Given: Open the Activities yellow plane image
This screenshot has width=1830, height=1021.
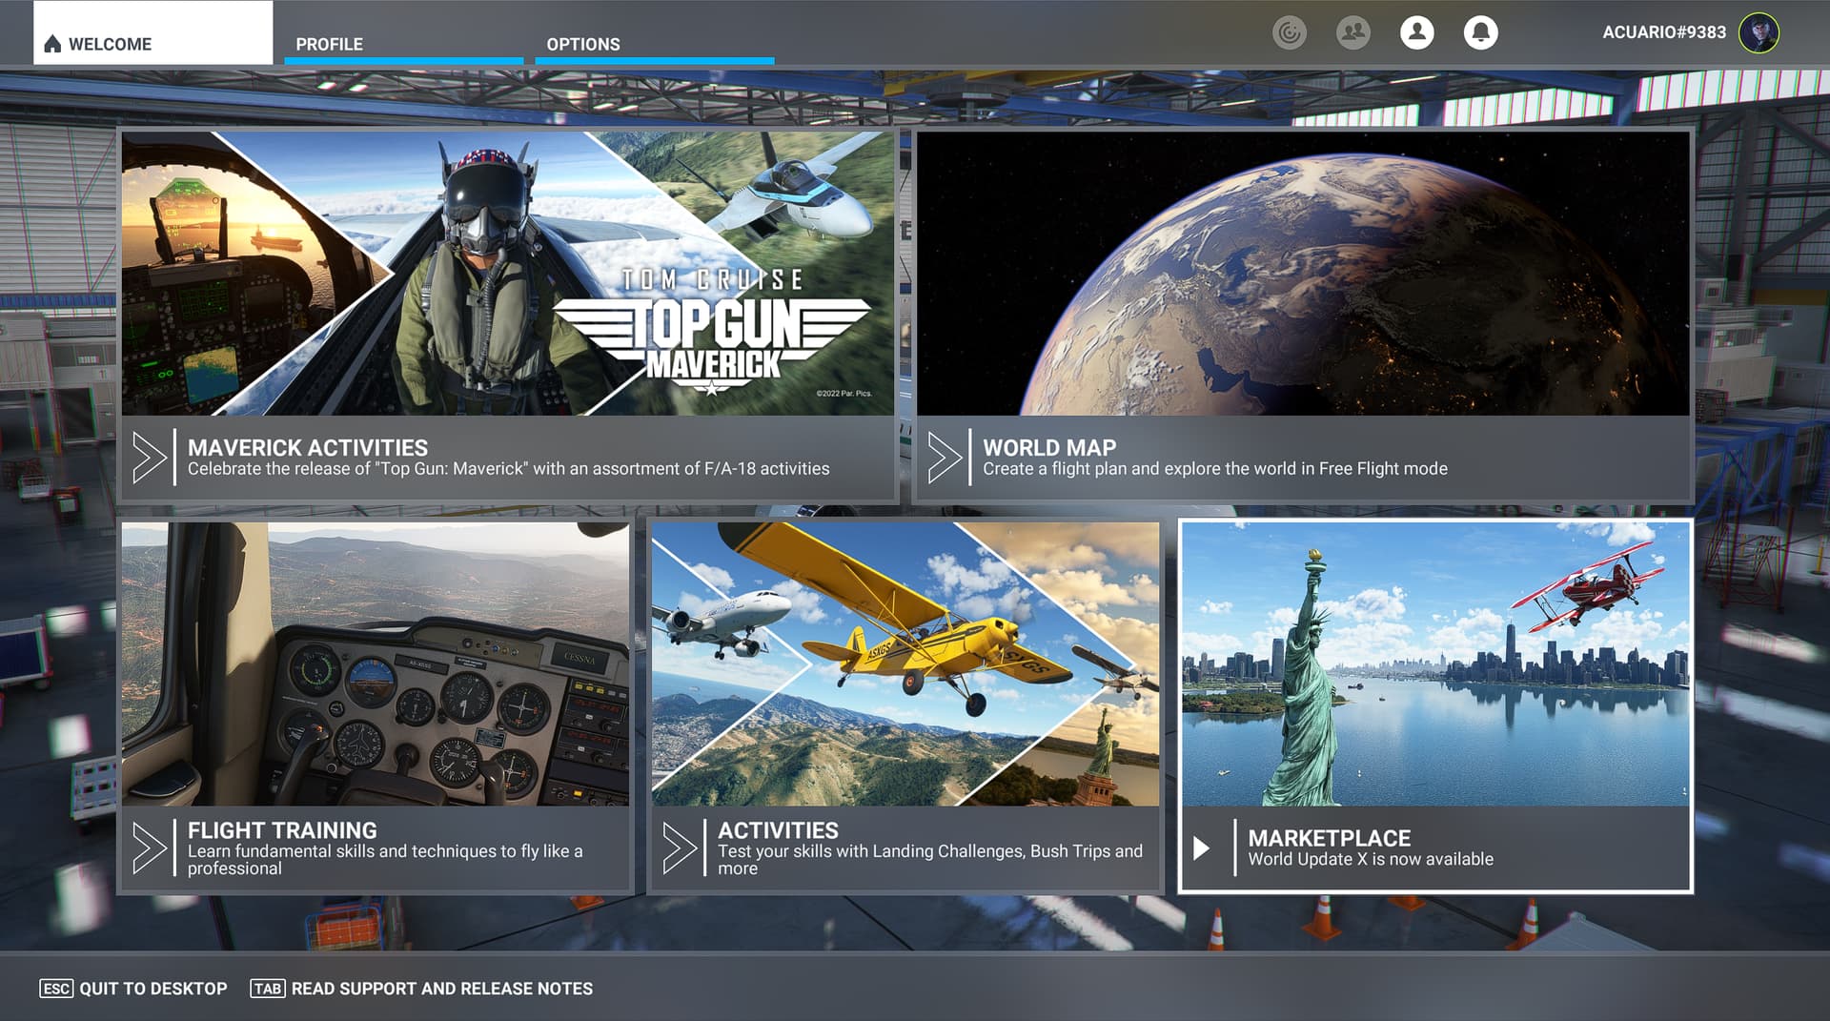Looking at the screenshot, I should 905,664.
